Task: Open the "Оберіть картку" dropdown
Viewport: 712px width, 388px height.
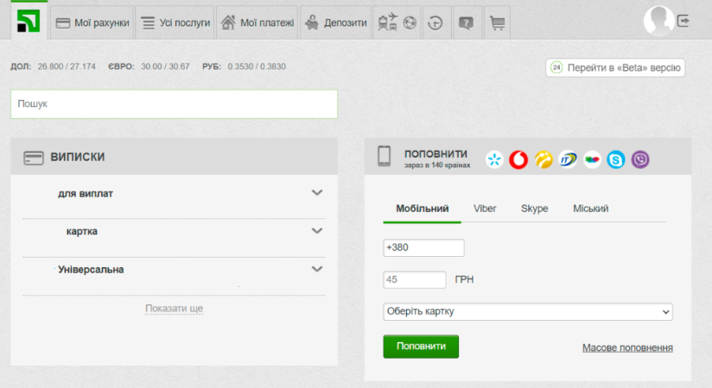Action: pyautogui.click(x=527, y=311)
